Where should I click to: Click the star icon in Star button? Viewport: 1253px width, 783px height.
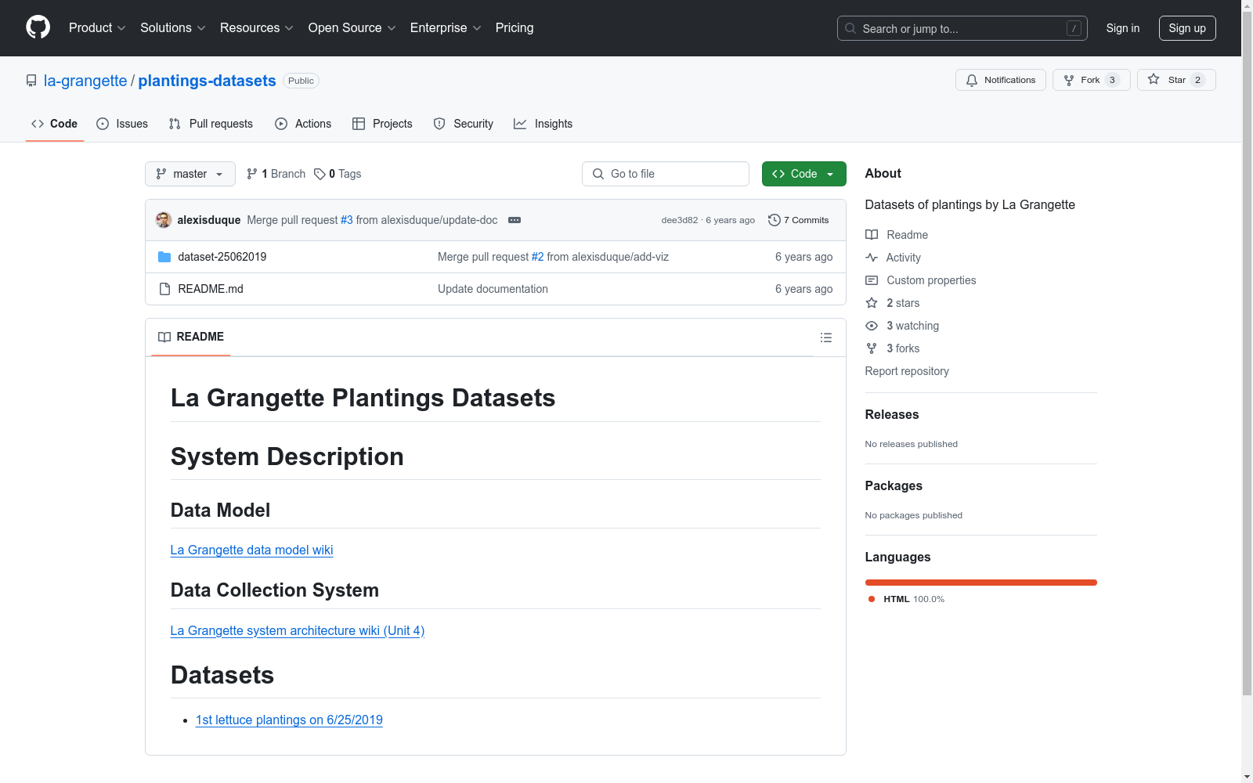tap(1154, 79)
